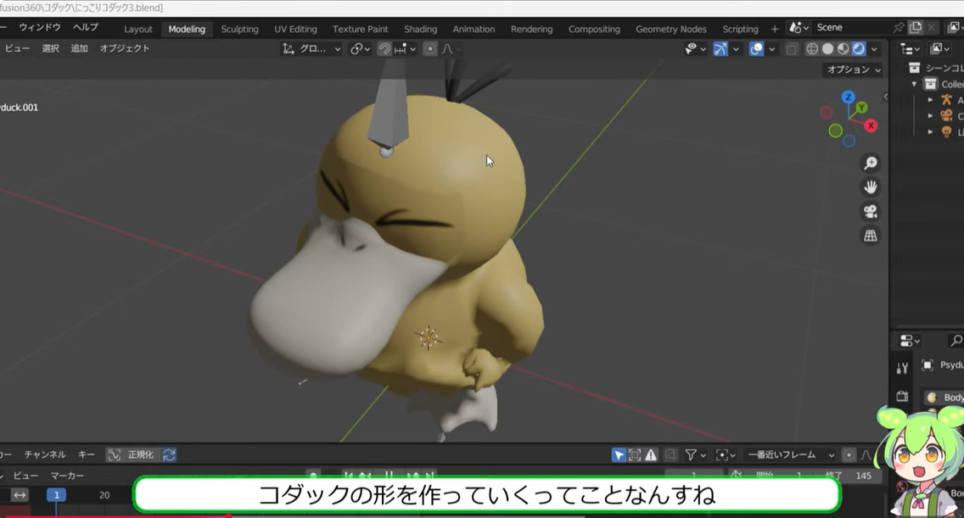This screenshot has width=964, height=518.
Task: Switch to the Shading workspace tab
Action: (x=421, y=29)
